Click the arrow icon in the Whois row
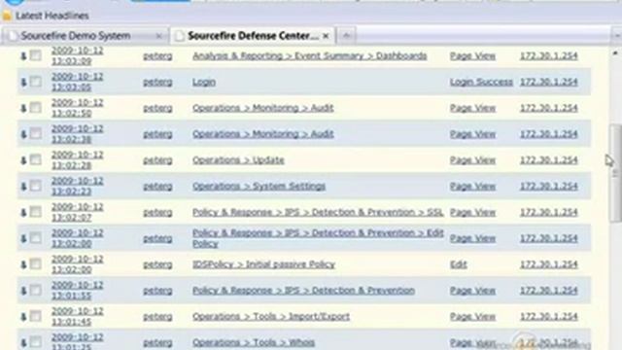622x350 pixels. [x=23, y=342]
